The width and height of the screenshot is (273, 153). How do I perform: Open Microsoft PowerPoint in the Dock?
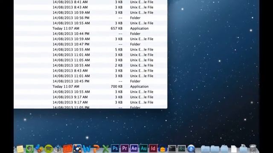click(96, 149)
